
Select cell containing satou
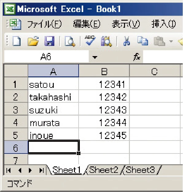[53, 84]
